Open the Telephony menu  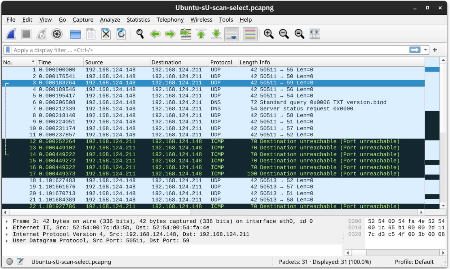point(170,20)
